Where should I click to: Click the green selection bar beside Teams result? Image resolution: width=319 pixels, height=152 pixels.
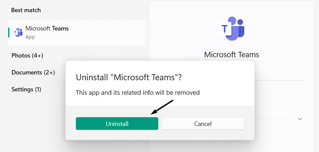pyautogui.click(x=9, y=32)
